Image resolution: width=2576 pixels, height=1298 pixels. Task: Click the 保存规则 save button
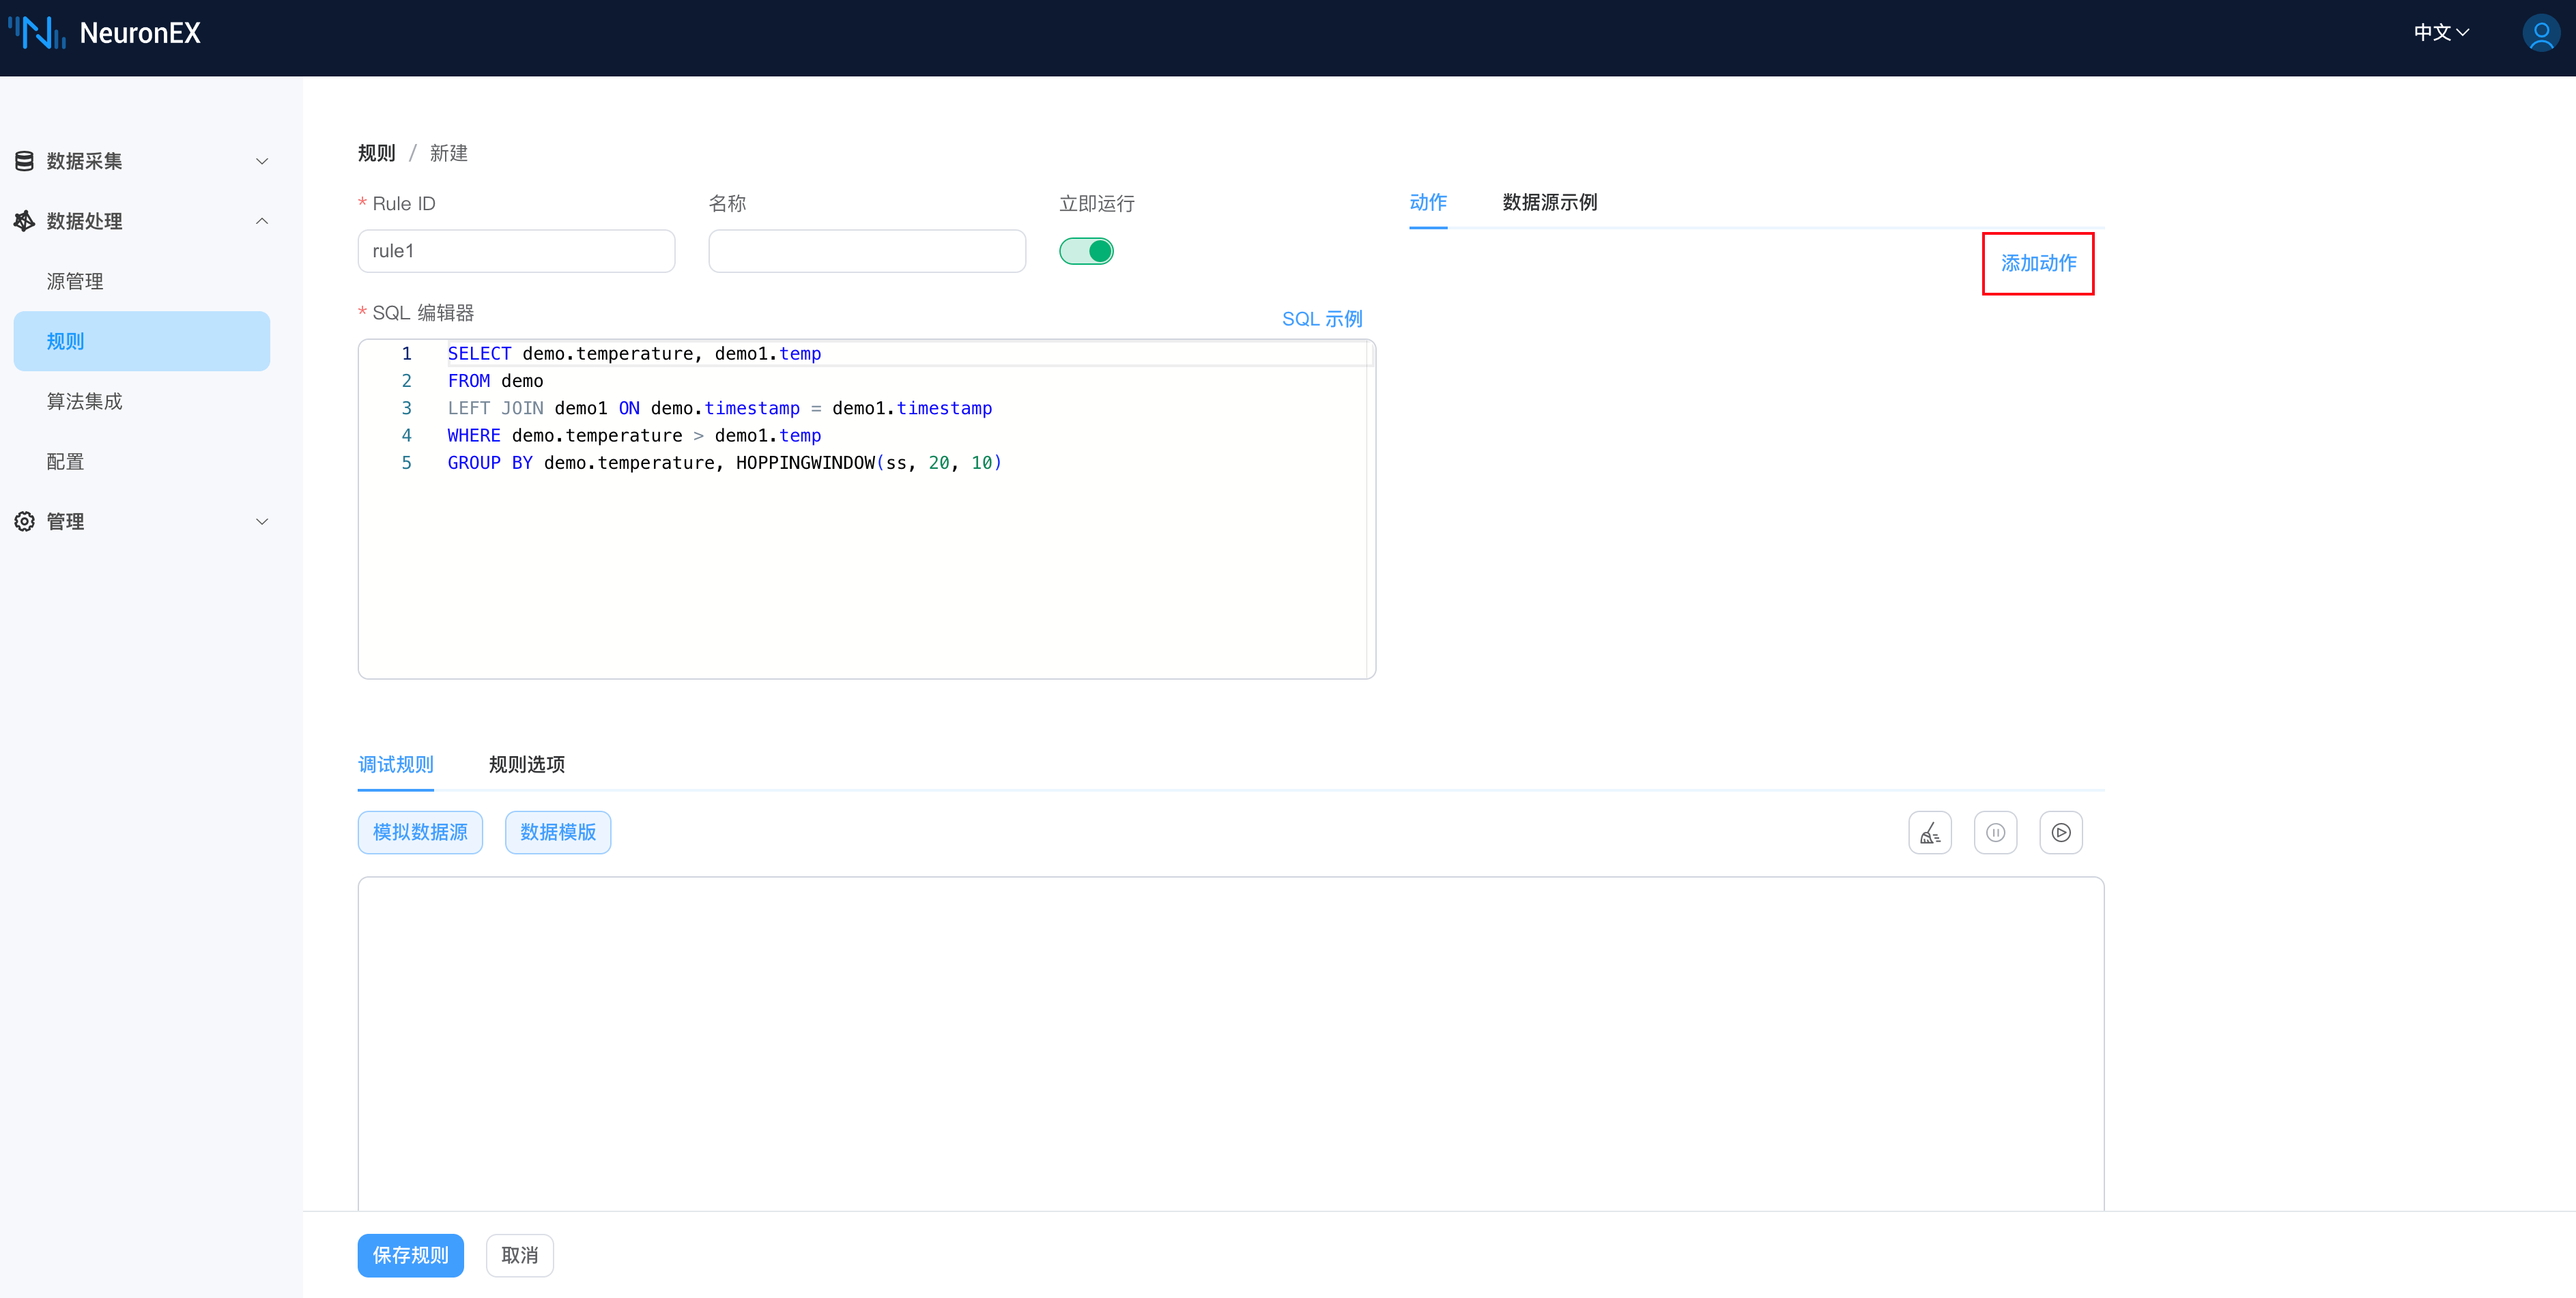pyautogui.click(x=410, y=1255)
